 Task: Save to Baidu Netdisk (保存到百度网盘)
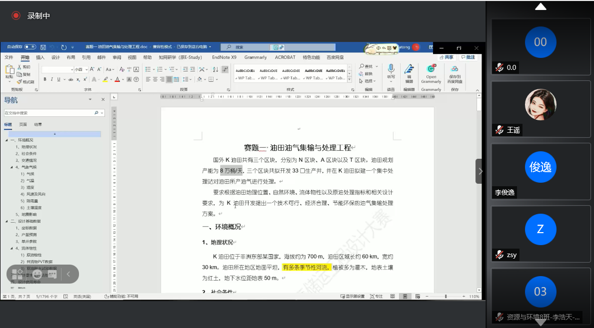click(x=454, y=74)
